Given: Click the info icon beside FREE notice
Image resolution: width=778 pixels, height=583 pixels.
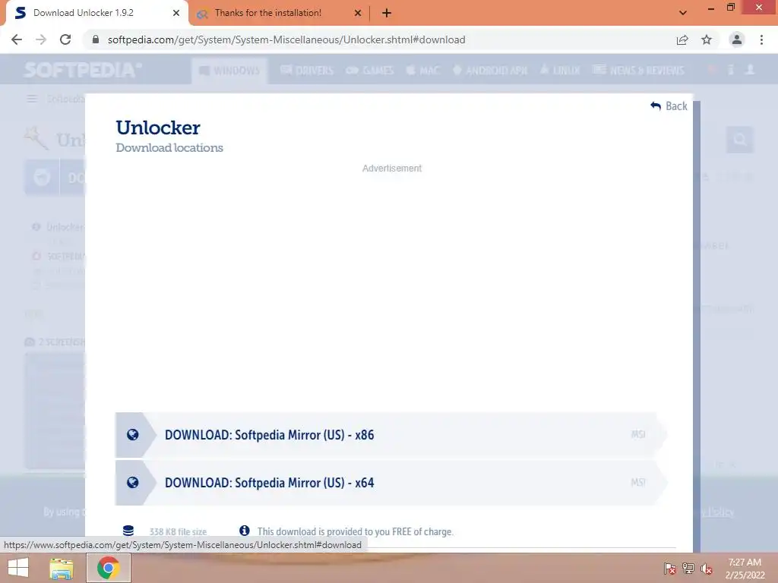Looking at the screenshot, I should [x=244, y=531].
